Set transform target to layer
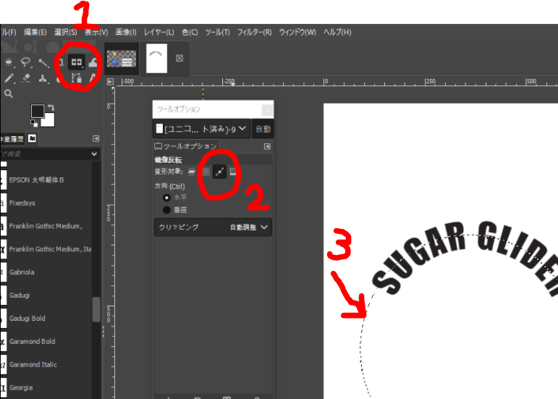This screenshot has height=399, width=558. pos(193,172)
